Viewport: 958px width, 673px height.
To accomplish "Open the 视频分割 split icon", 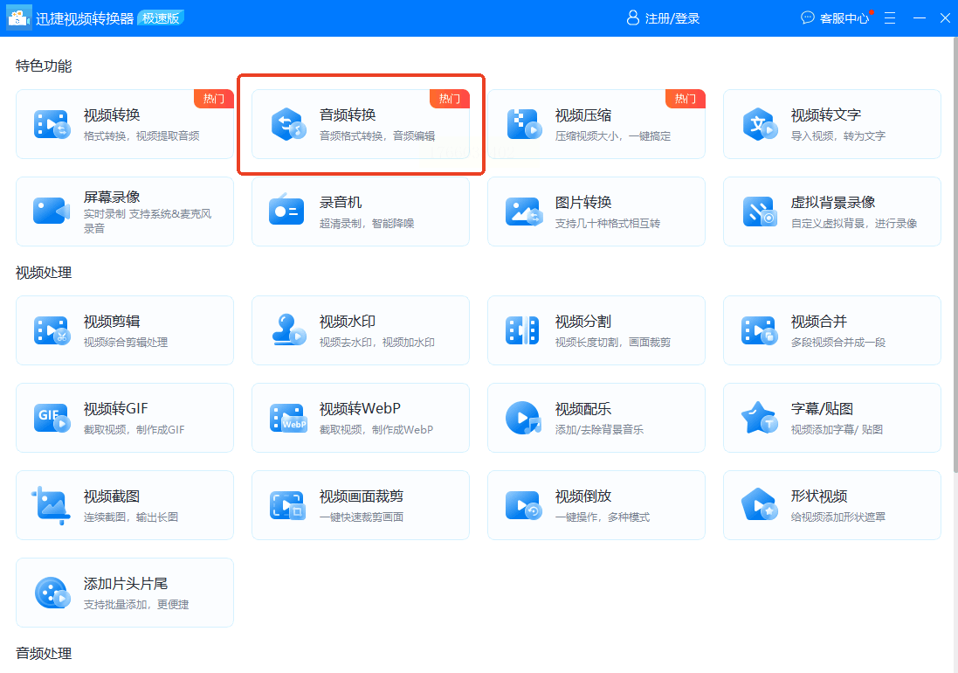I will 522,330.
